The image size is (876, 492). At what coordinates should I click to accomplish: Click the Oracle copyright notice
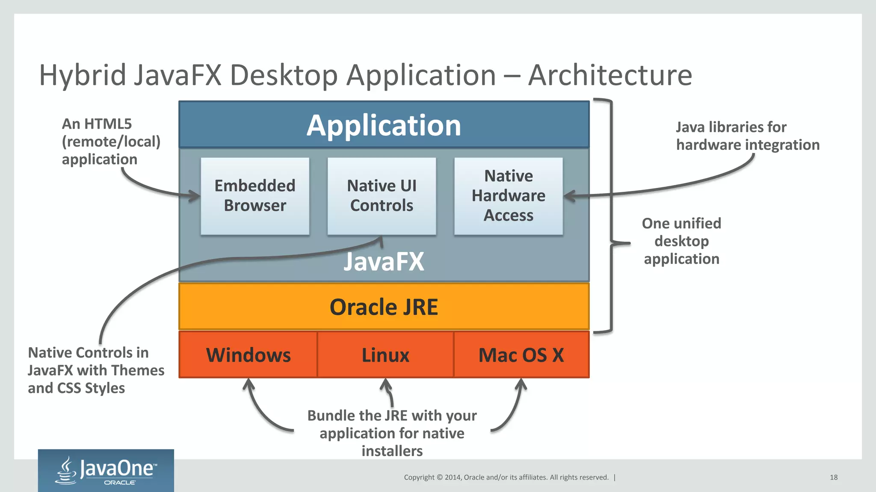[506, 477]
